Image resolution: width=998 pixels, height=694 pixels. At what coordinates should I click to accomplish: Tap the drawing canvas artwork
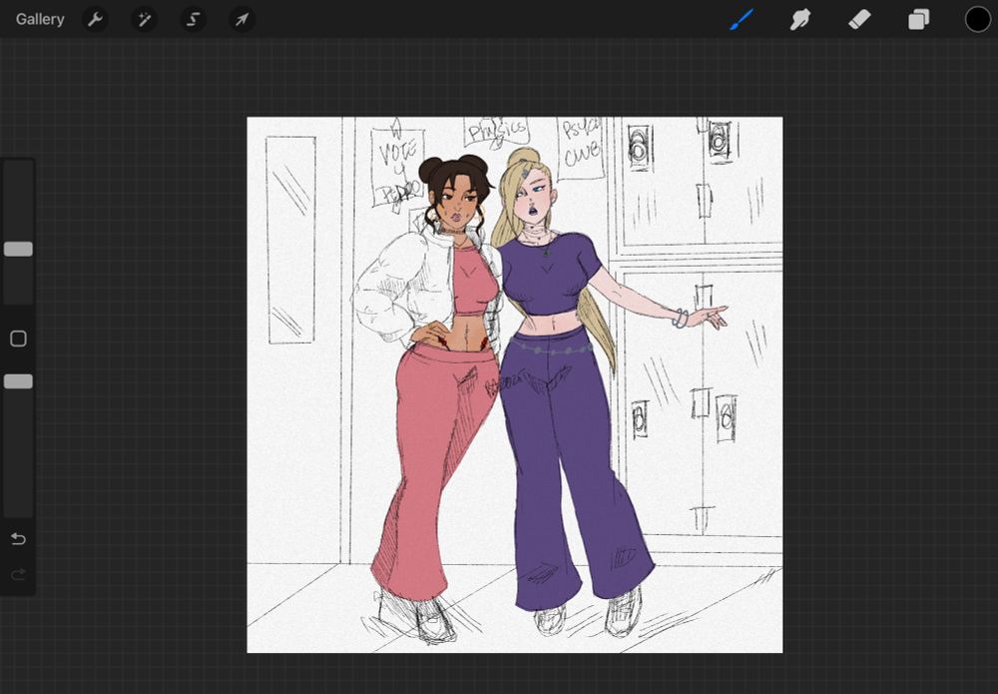515,384
